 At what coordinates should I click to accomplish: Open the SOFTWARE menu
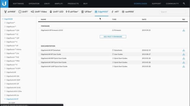(x=18, y=4)
